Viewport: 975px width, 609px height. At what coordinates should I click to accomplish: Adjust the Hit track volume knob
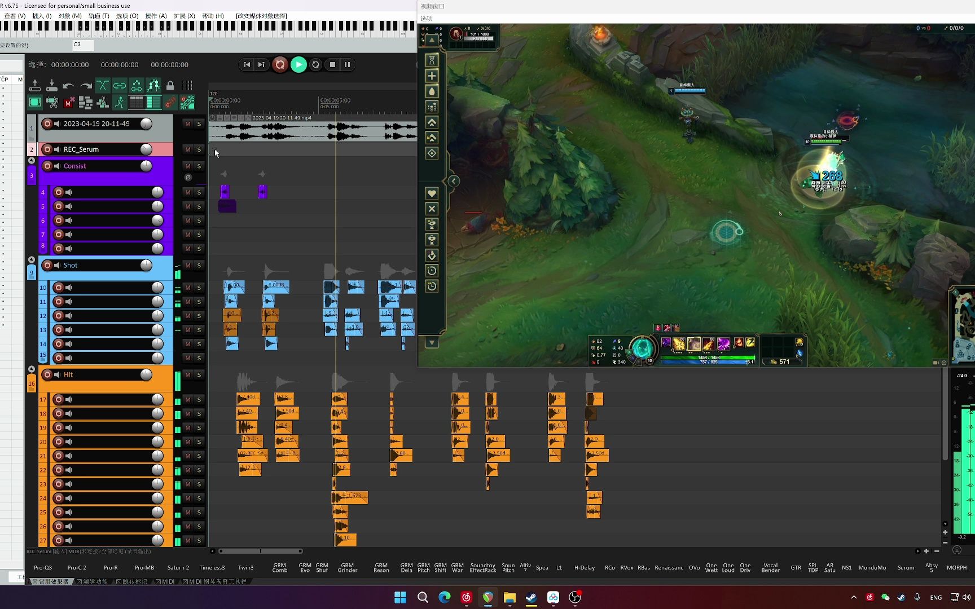[x=146, y=375]
